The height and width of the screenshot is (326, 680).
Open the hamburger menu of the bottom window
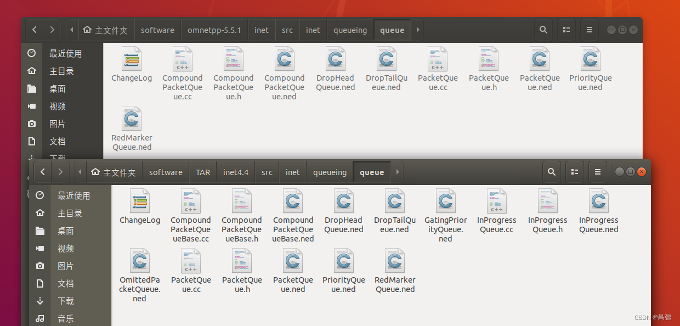(598, 172)
